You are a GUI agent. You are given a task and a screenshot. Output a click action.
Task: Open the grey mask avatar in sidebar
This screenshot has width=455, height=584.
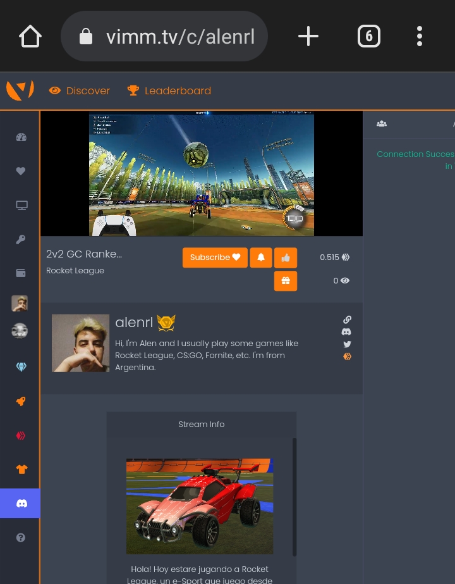point(20,331)
